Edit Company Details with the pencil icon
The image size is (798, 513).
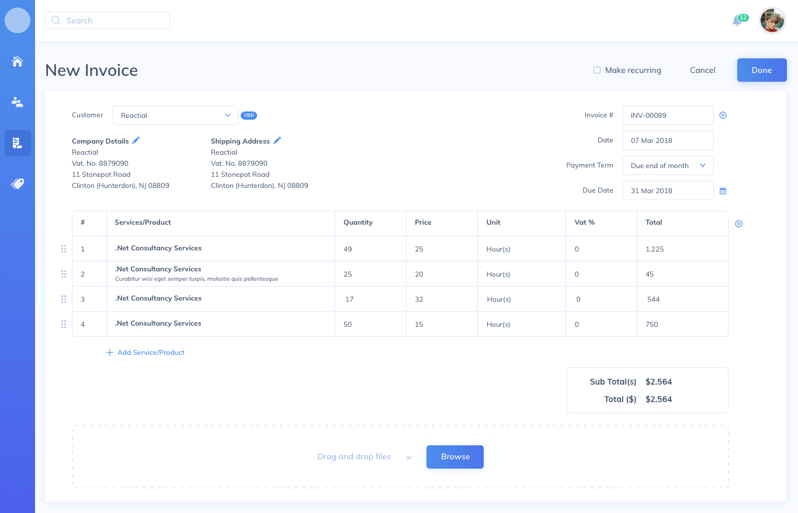(x=136, y=140)
